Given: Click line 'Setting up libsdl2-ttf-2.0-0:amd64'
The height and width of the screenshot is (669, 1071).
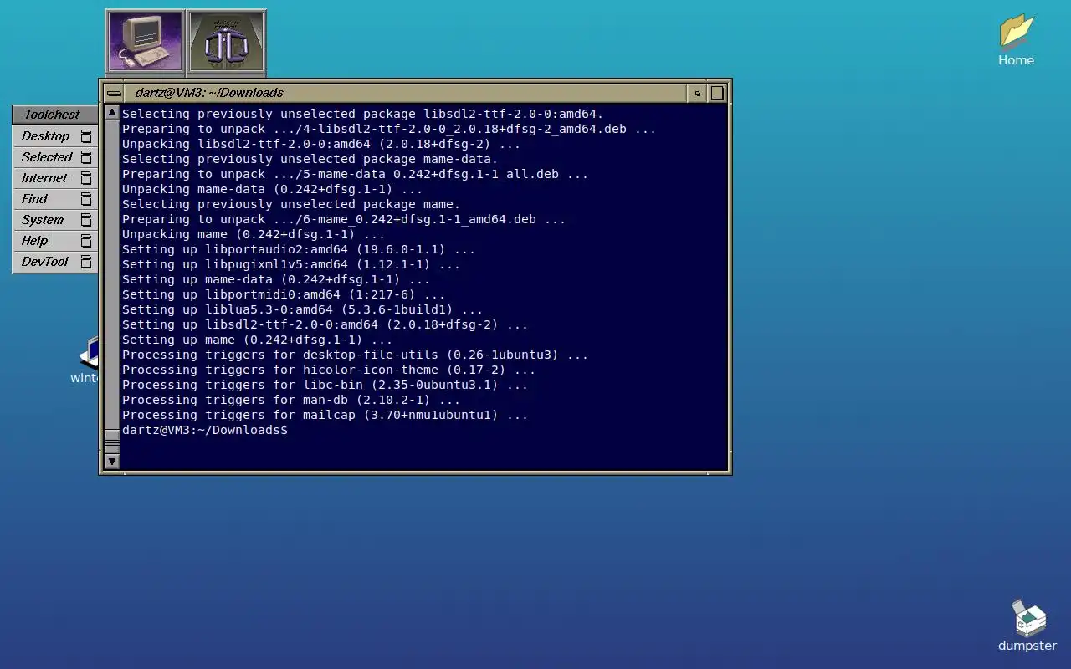Looking at the screenshot, I should tap(325, 324).
